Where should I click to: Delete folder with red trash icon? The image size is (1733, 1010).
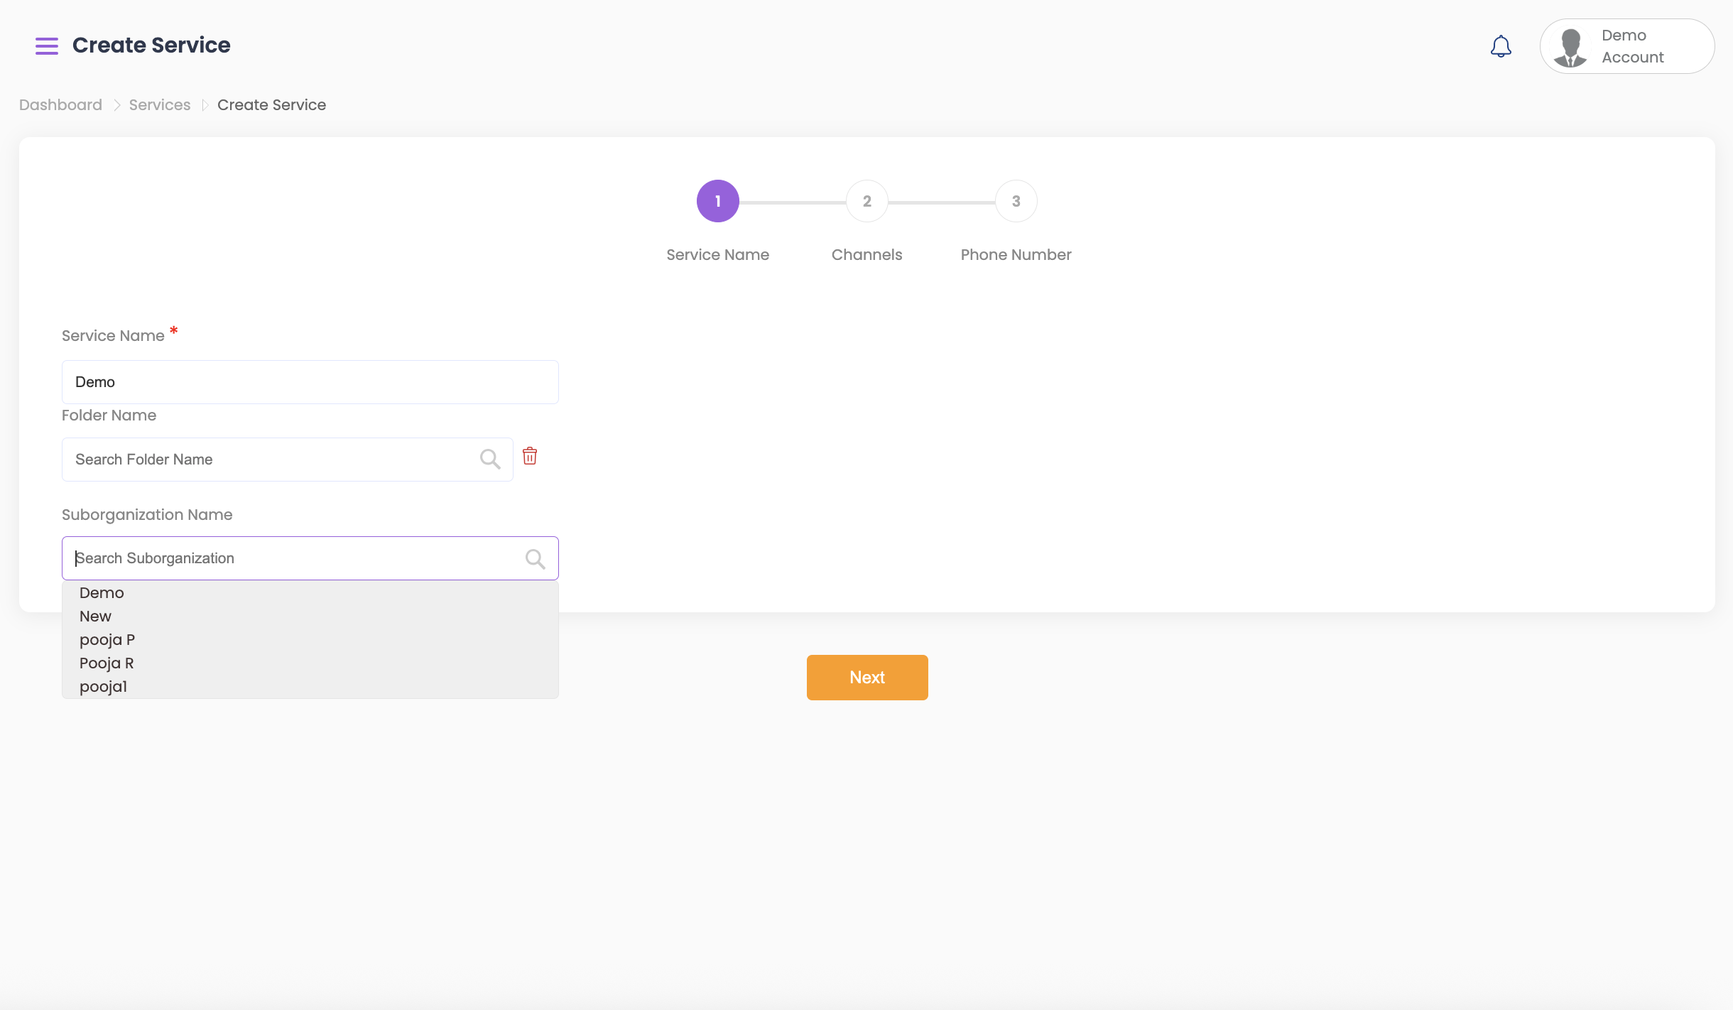530,456
